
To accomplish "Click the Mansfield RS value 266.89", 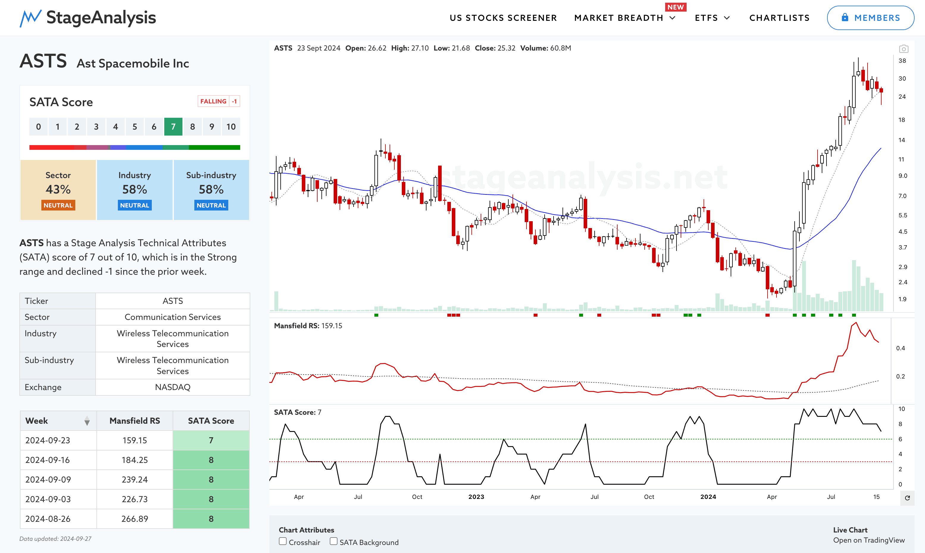I will tap(135, 519).
